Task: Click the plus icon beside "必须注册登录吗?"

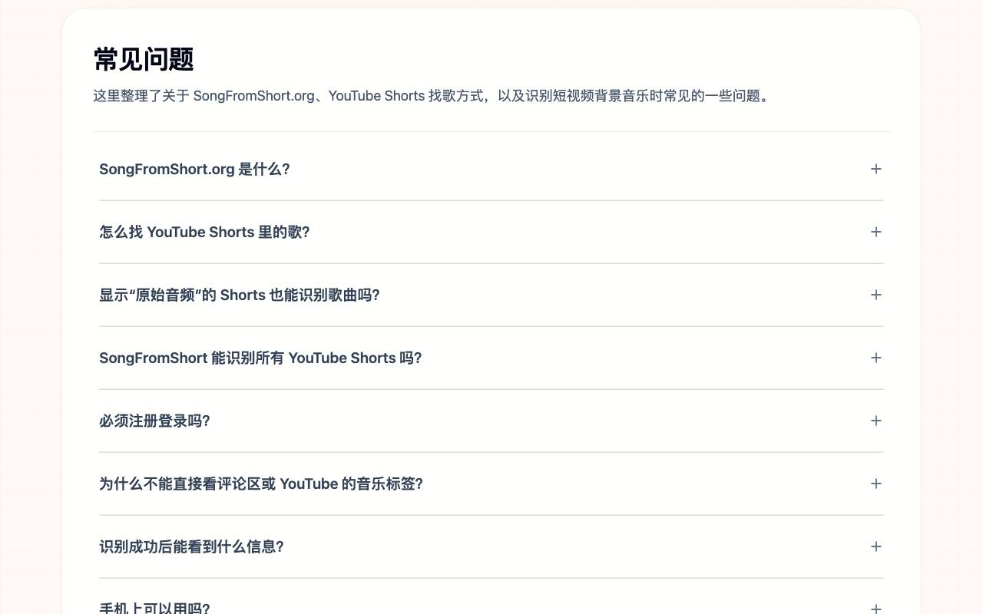Action: click(x=876, y=421)
